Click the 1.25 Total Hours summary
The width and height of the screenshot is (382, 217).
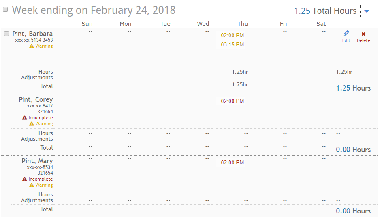click(x=325, y=11)
